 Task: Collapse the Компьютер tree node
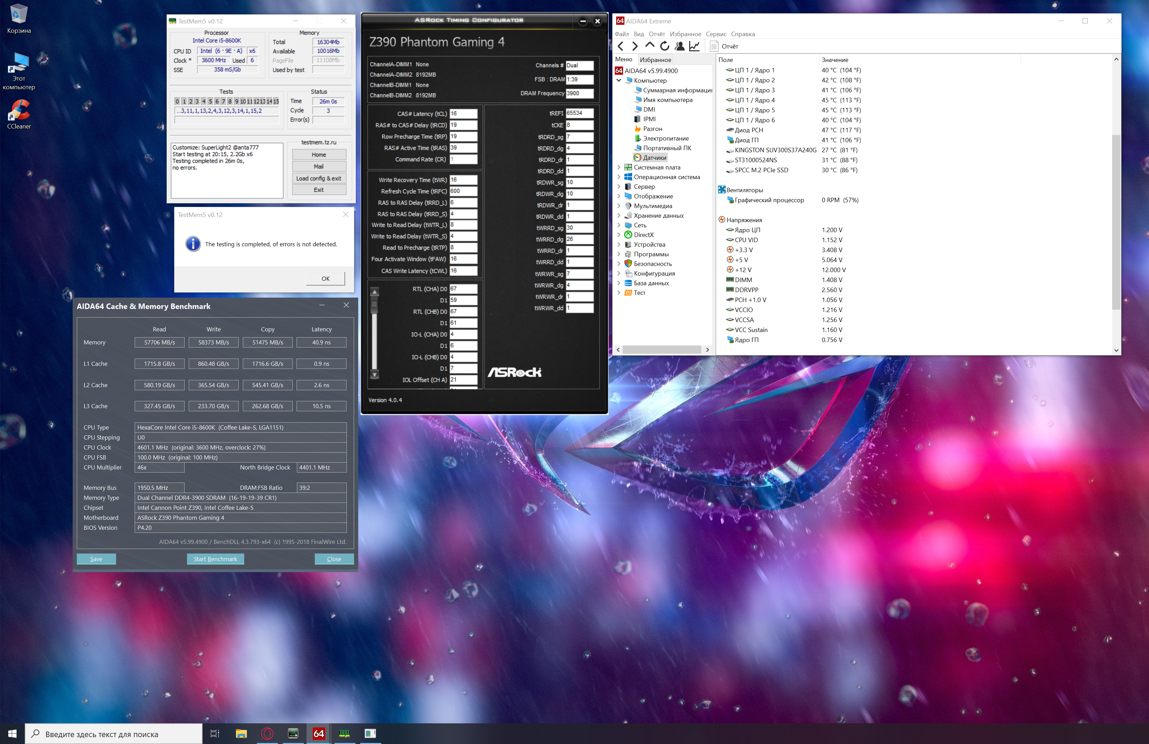point(619,81)
